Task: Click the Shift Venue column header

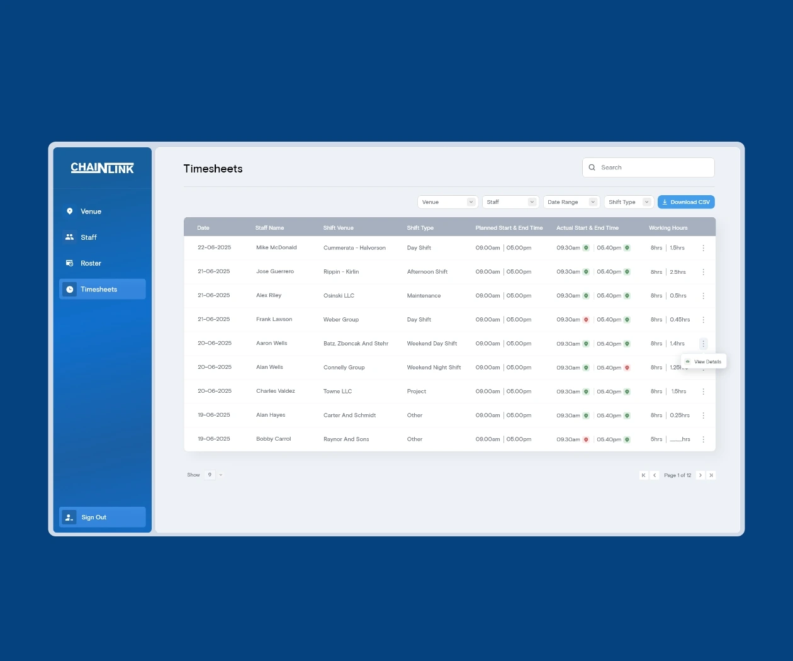Action: point(339,228)
